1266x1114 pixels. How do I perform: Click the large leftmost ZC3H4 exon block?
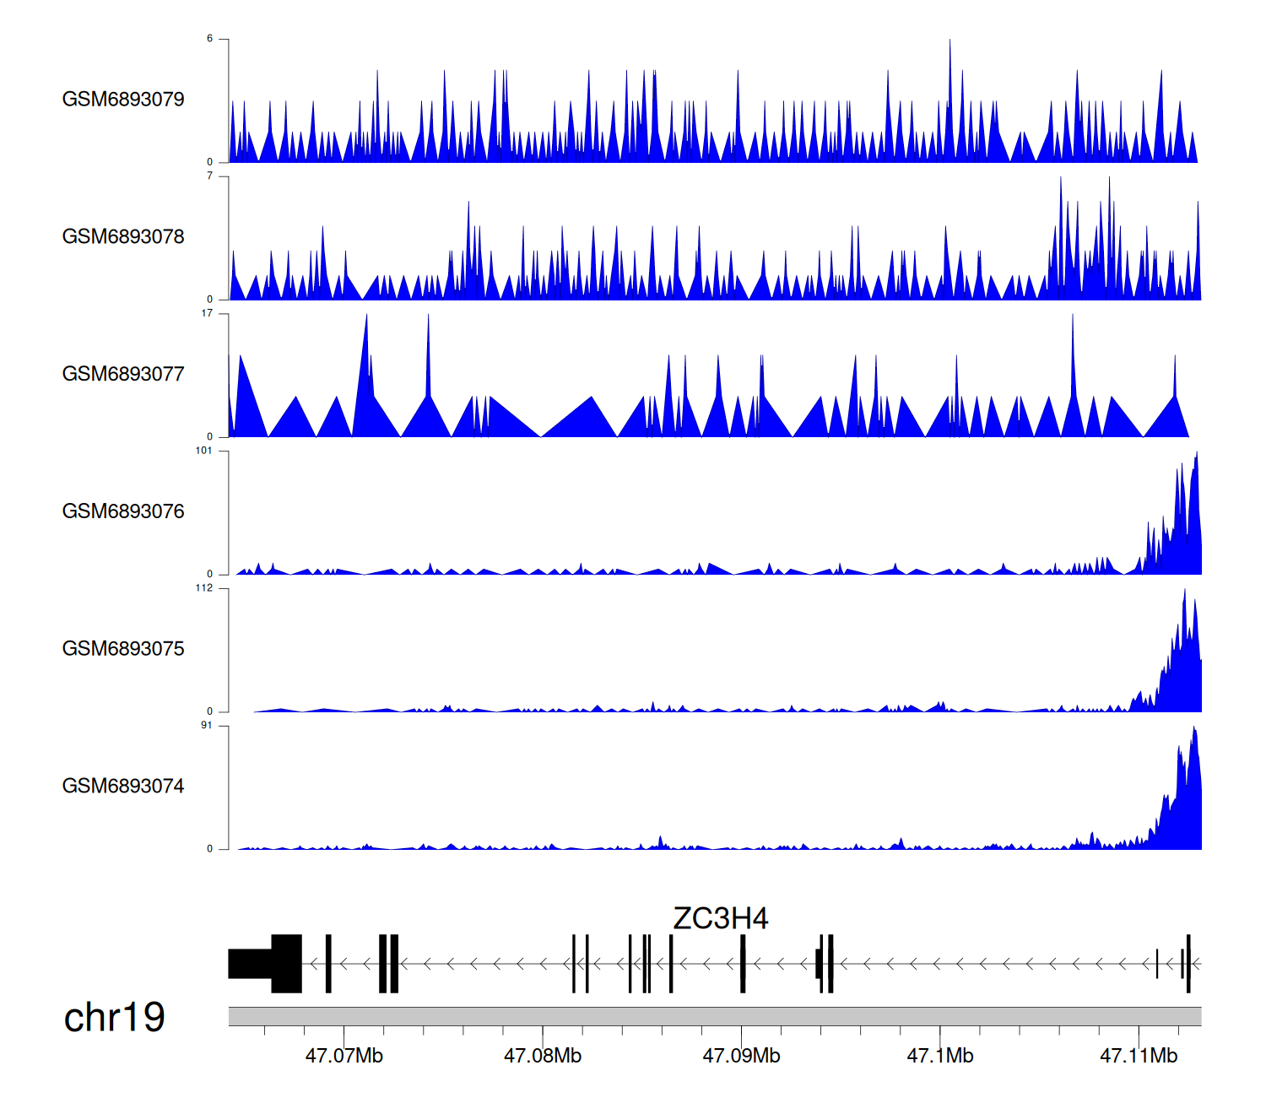tap(285, 964)
